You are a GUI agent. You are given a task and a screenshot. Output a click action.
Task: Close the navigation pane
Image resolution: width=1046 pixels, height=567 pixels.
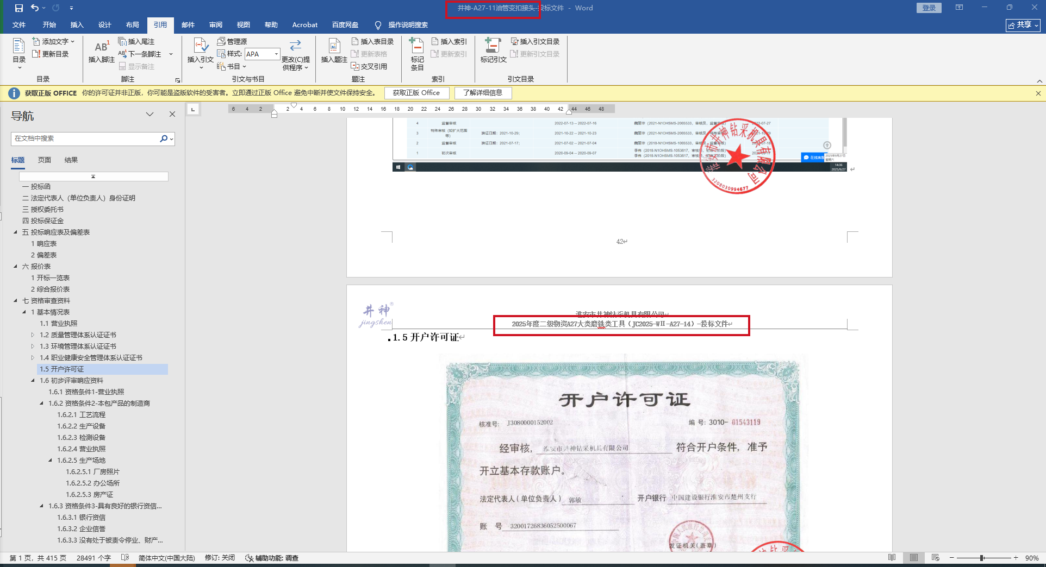pyautogui.click(x=172, y=114)
